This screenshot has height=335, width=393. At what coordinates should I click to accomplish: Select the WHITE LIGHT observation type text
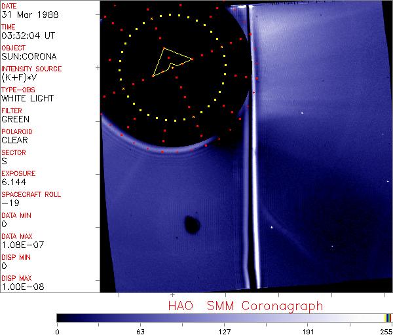[x=28, y=98]
